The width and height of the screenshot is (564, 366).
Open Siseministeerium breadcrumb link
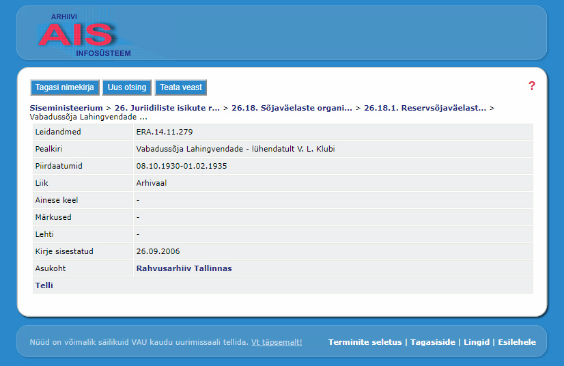point(66,108)
